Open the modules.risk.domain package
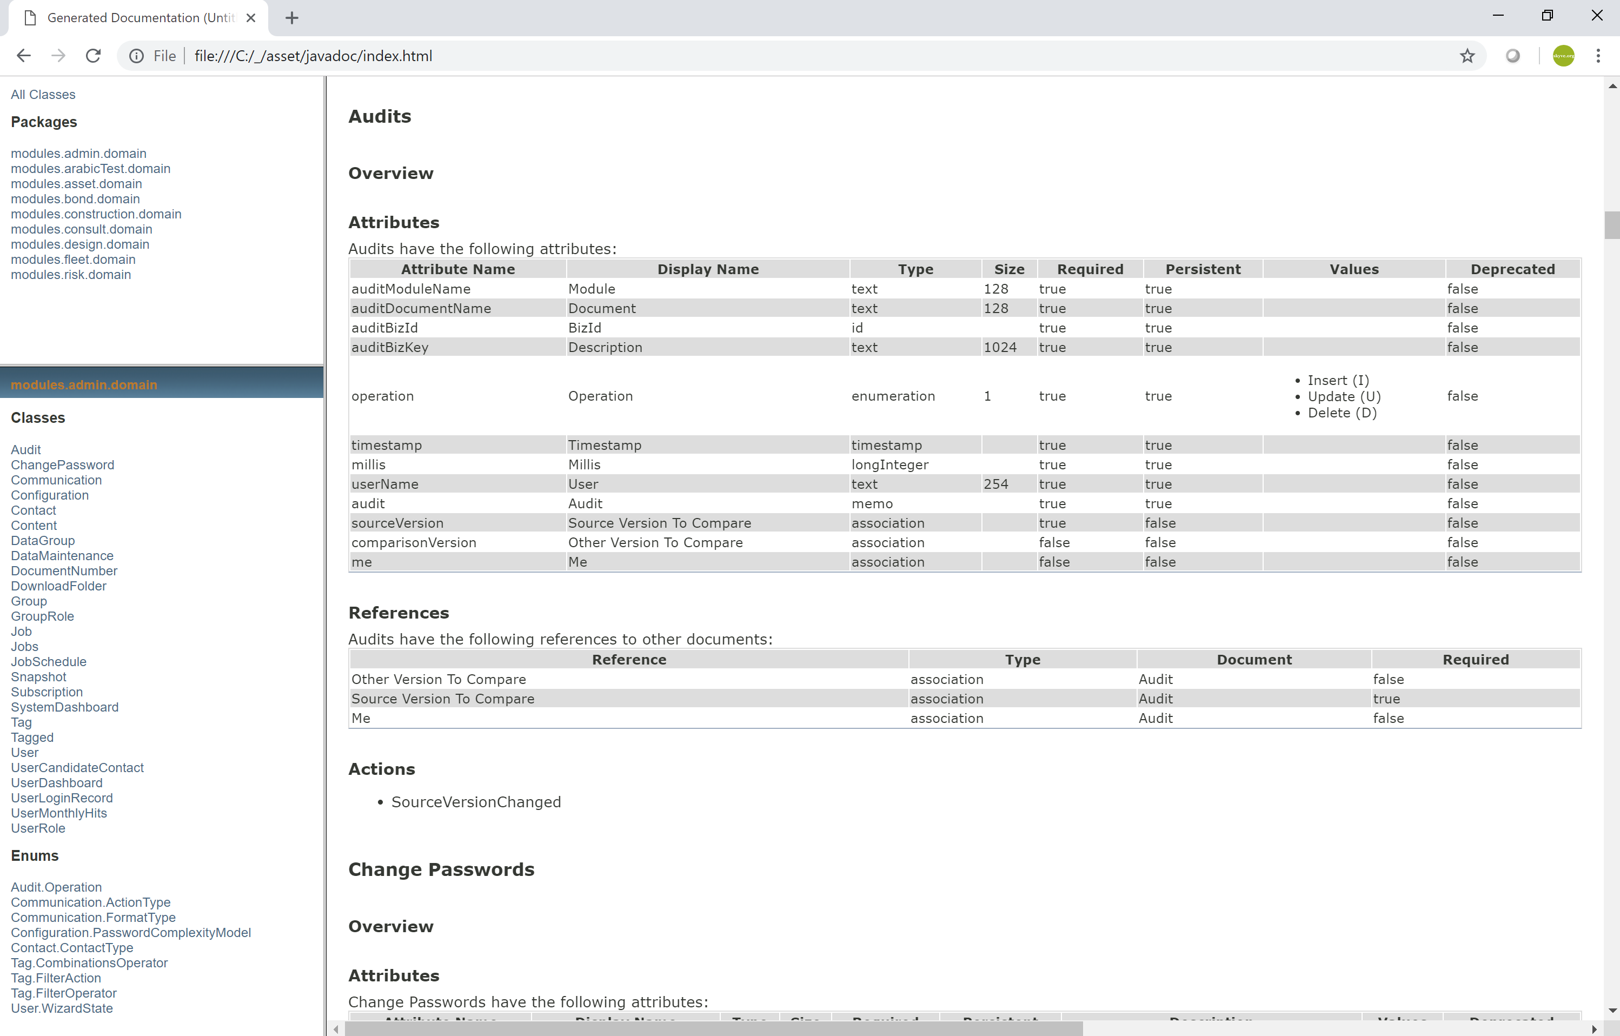Screen dimensions: 1620x1036 (x=71, y=275)
